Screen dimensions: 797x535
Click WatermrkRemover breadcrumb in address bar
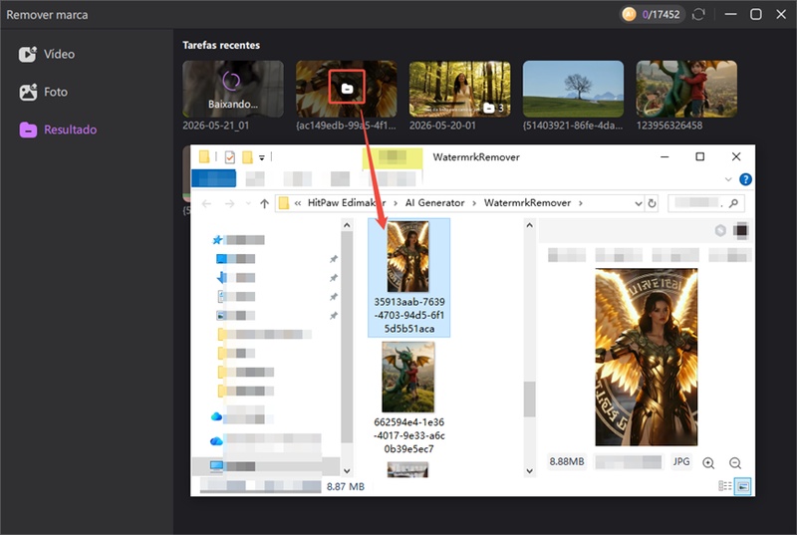pos(527,202)
